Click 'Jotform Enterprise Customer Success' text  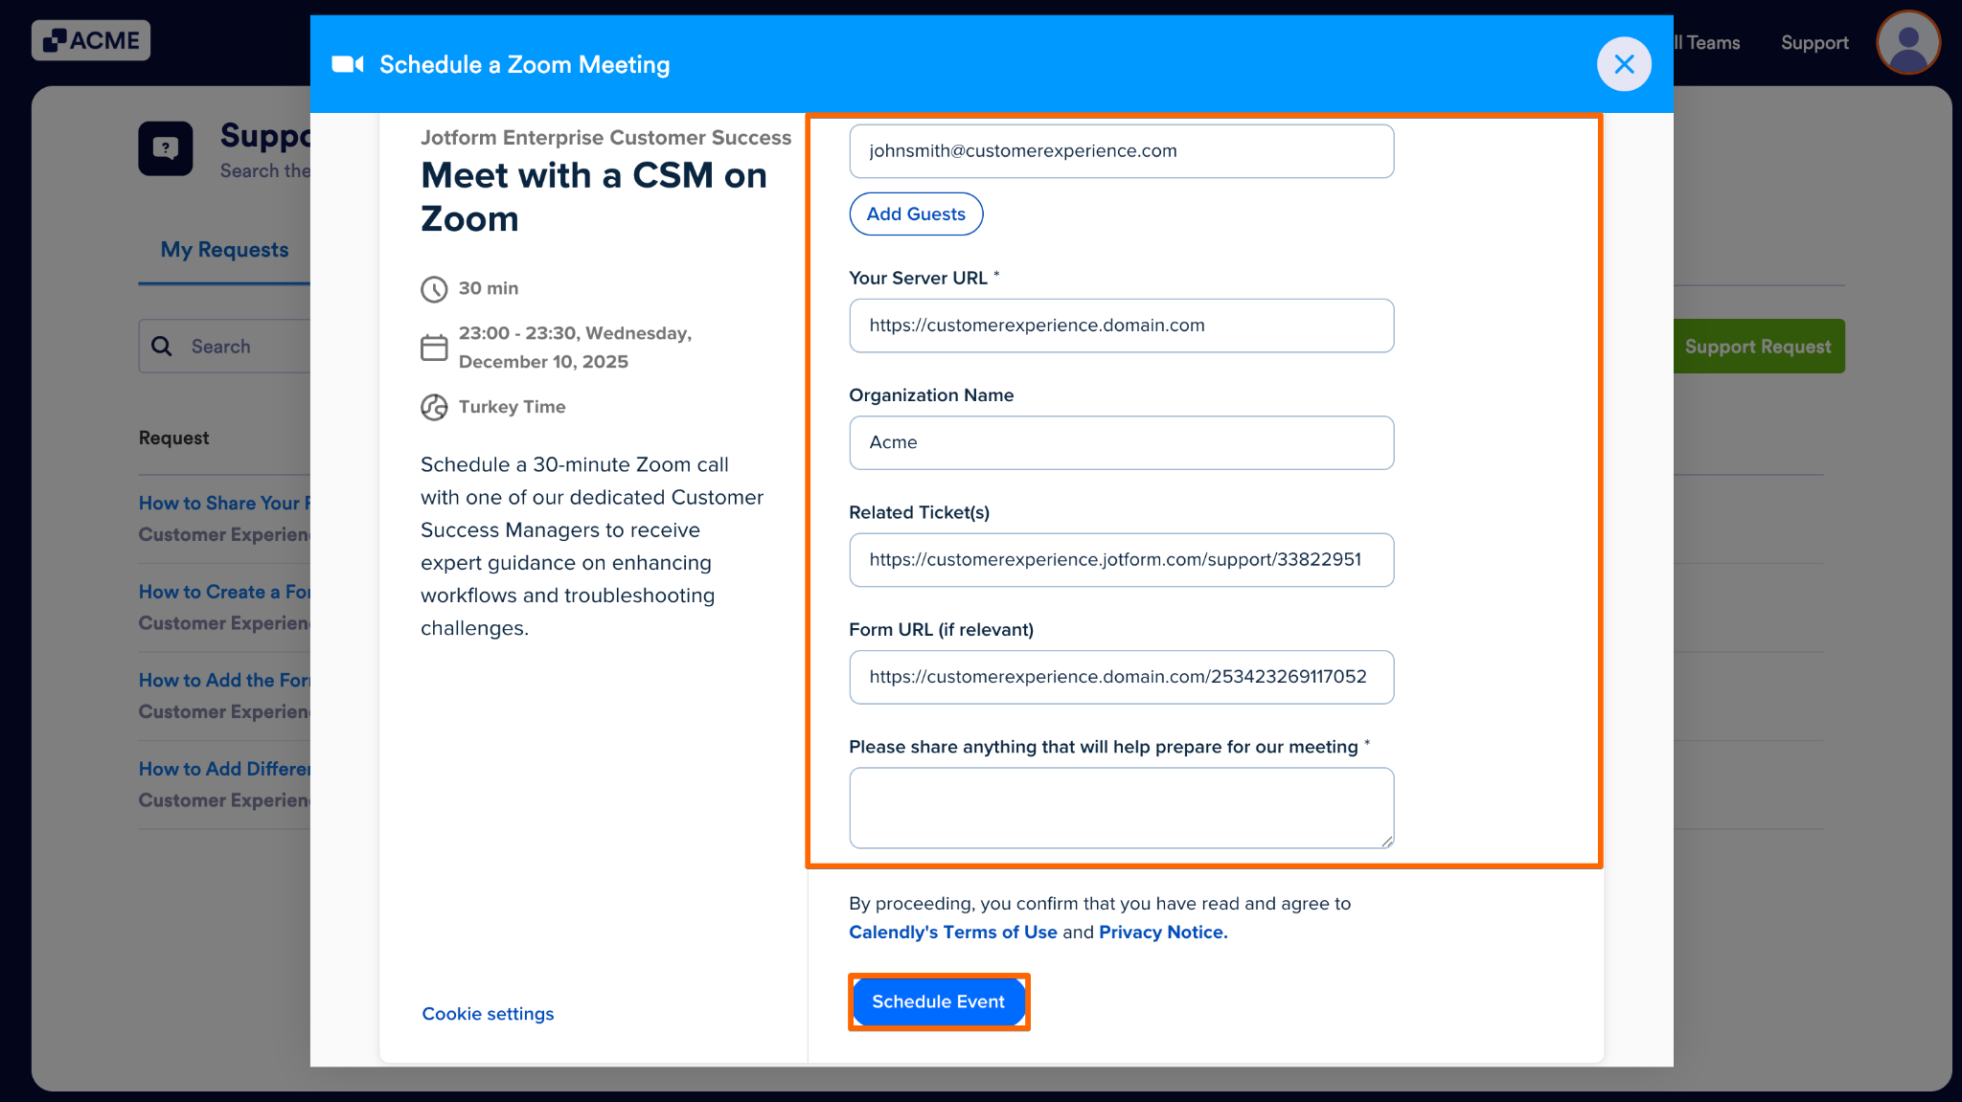coord(606,138)
